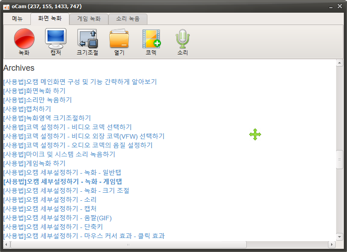
Task: Open link 세부설정하기 - 움짤(GIF)
Action: coord(57,218)
